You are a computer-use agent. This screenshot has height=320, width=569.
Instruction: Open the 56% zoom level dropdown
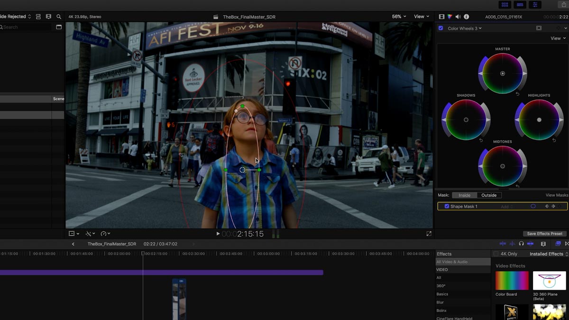(399, 17)
